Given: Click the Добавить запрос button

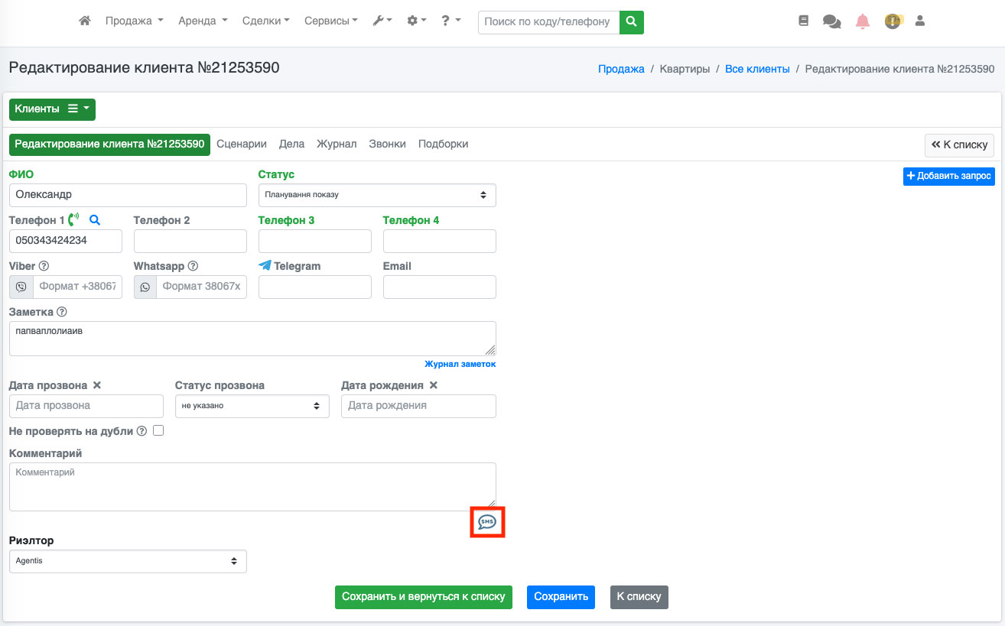Looking at the screenshot, I should [x=948, y=177].
